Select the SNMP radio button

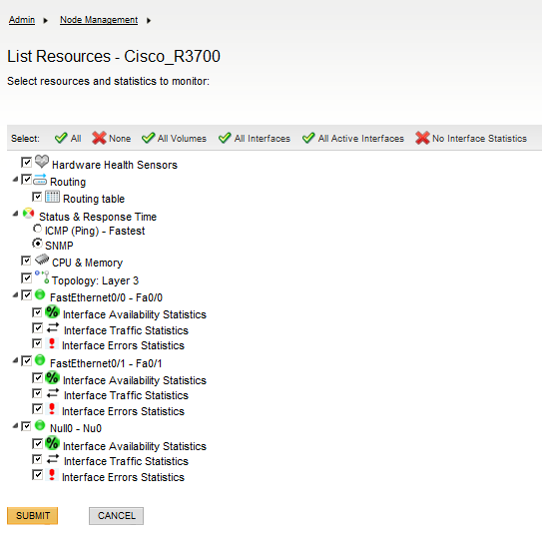click(x=37, y=244)
